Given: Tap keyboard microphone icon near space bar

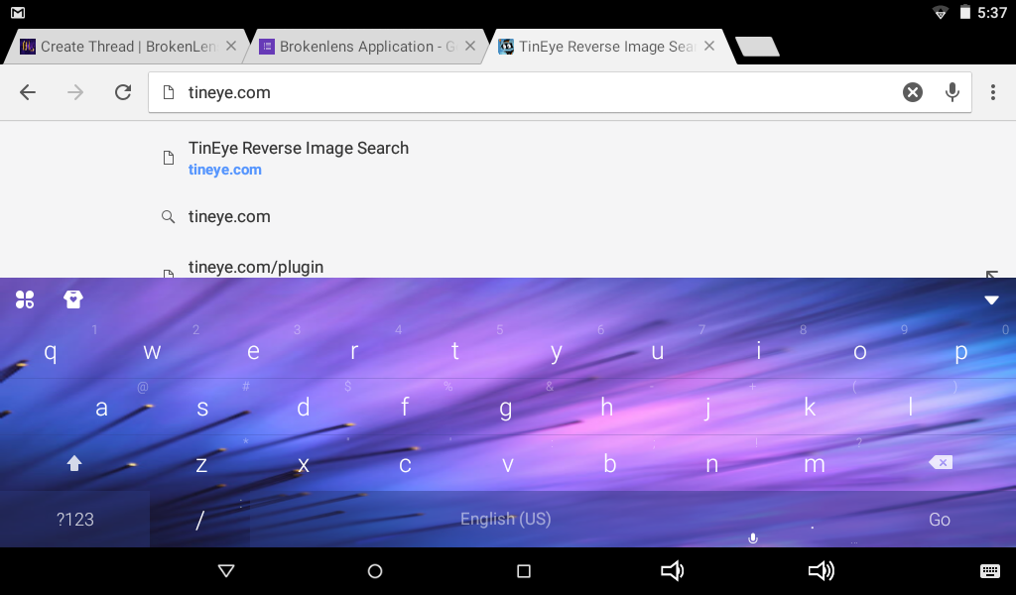Looking at the screenshot, I should point(753,538).
